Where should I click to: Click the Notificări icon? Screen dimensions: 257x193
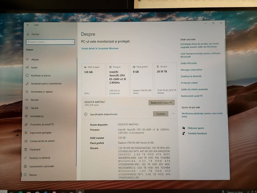pos(27,75)
